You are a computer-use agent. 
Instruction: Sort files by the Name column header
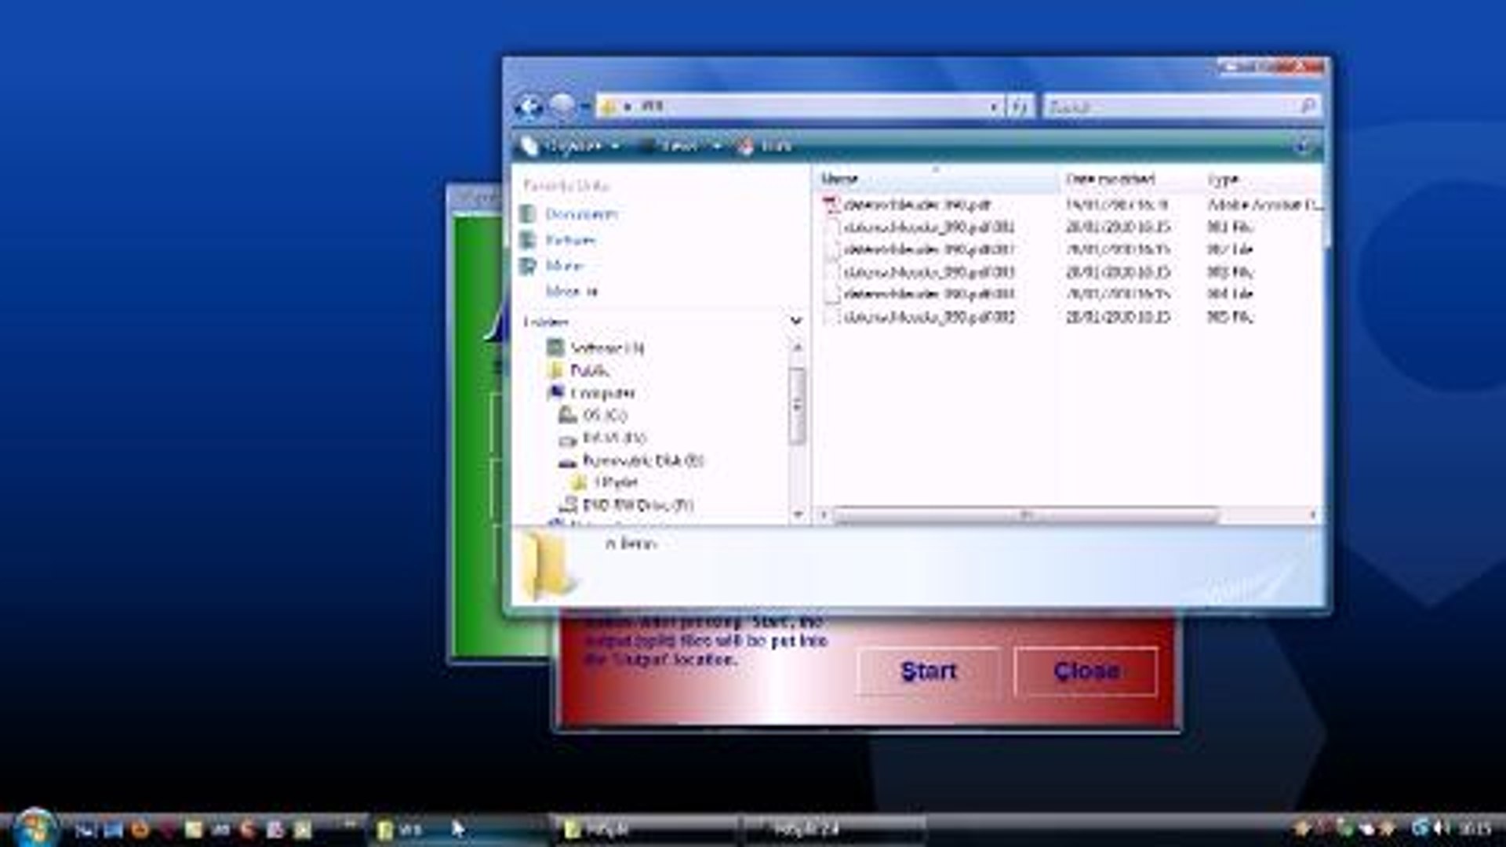(x=863, y=178)
